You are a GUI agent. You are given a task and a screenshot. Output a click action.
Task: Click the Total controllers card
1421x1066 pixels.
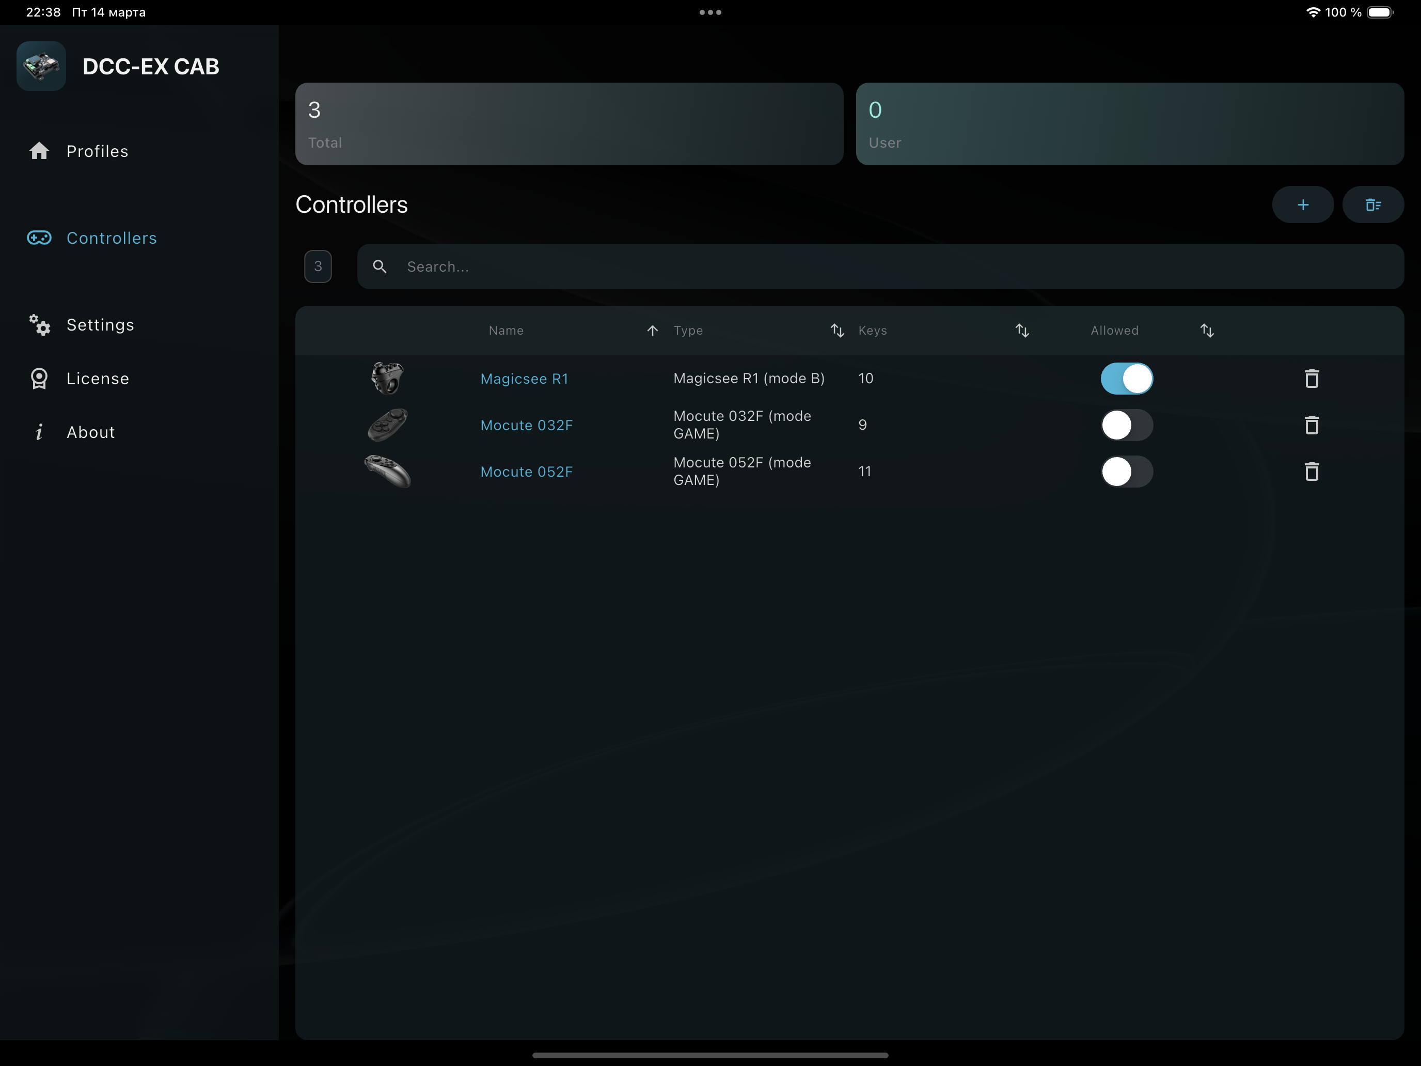pyautogui.click(x=569, y=124)
